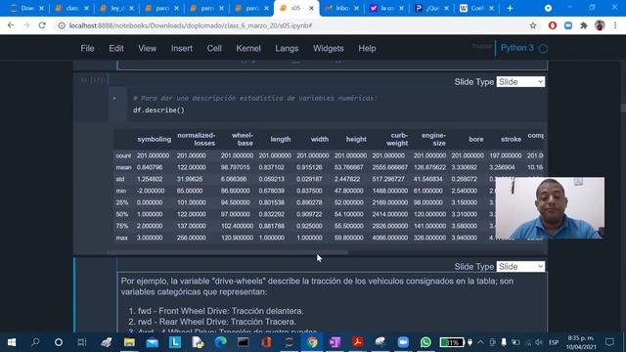This screenshot has width=626, height=352.
Task: Open the Insert menu
Action: click(x=182, y=48)
